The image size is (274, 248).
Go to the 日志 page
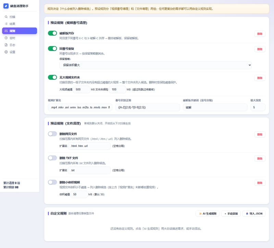coord(20,45)
